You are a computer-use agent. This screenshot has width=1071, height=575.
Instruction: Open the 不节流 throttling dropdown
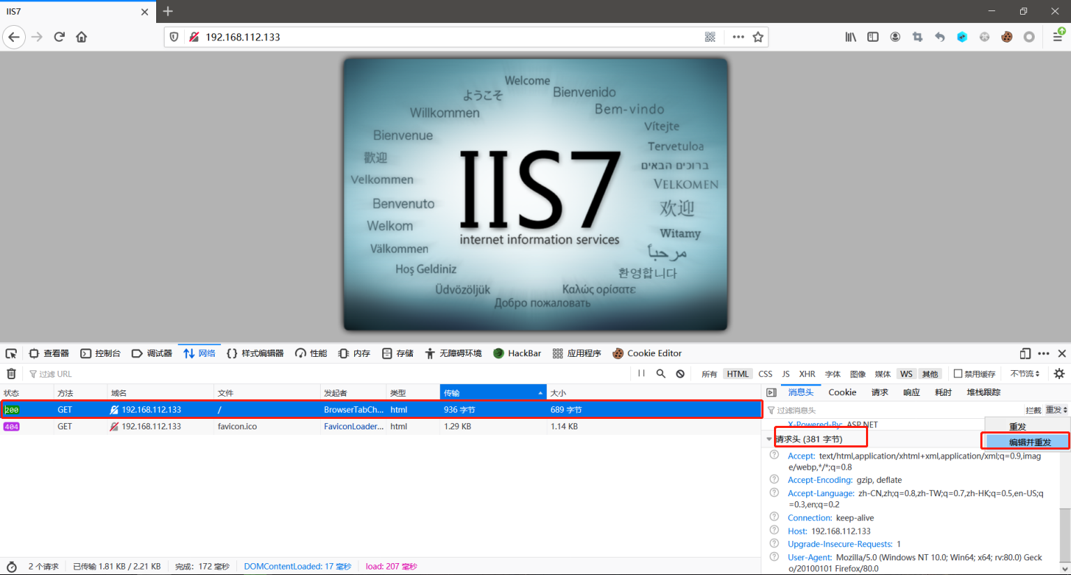tap(1025, 374)
